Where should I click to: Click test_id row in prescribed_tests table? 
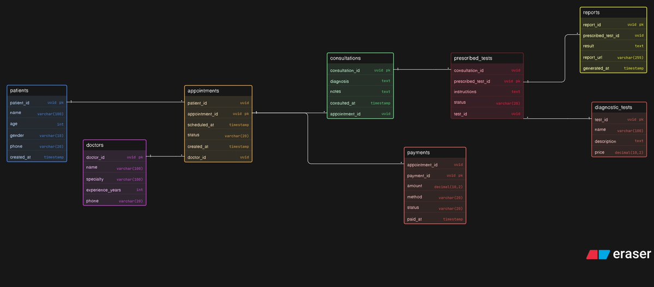point(487,114)
